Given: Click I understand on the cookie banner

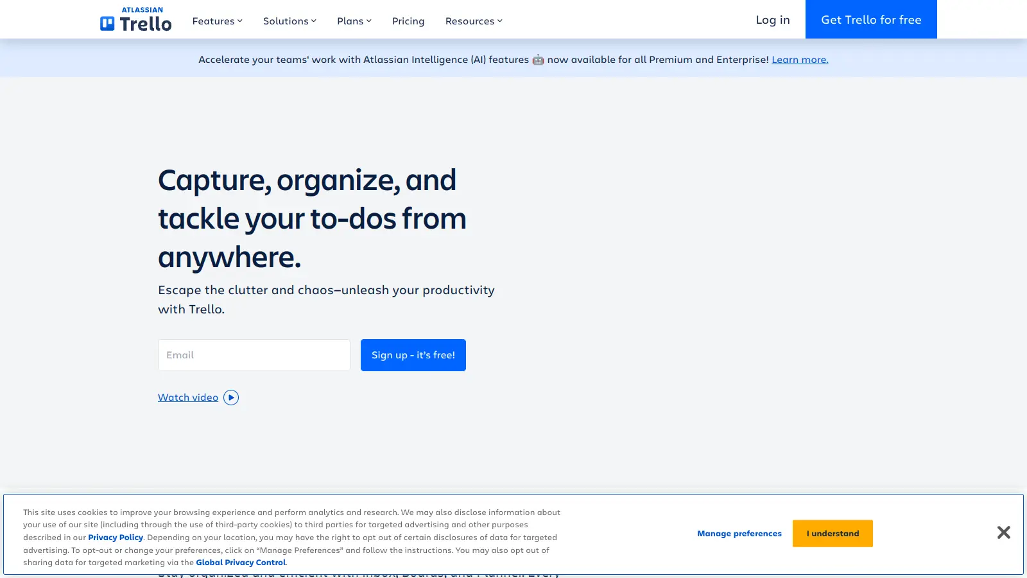Looking at the screenshot, I should [x=833, y=533].
